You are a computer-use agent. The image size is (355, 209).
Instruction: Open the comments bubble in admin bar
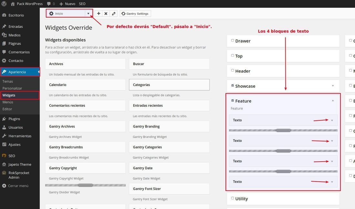point(49,4)
